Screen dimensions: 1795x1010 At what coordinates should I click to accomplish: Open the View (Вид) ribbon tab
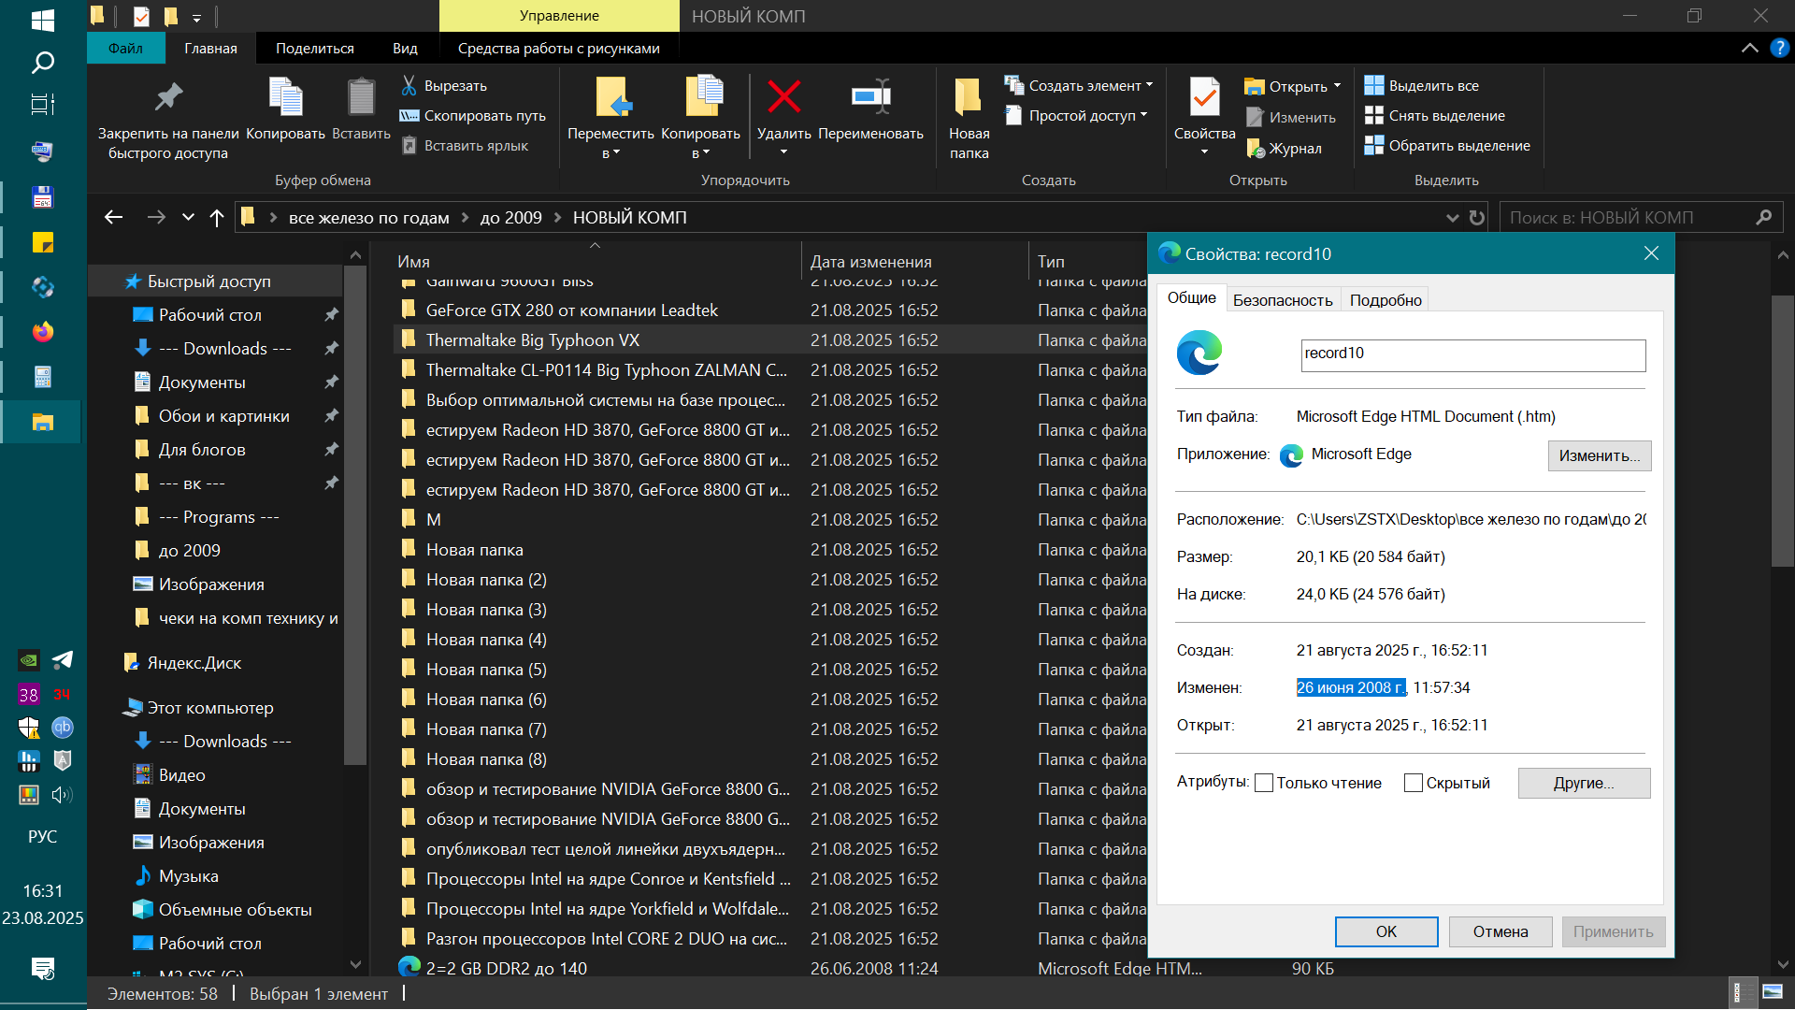pos(405,49)
